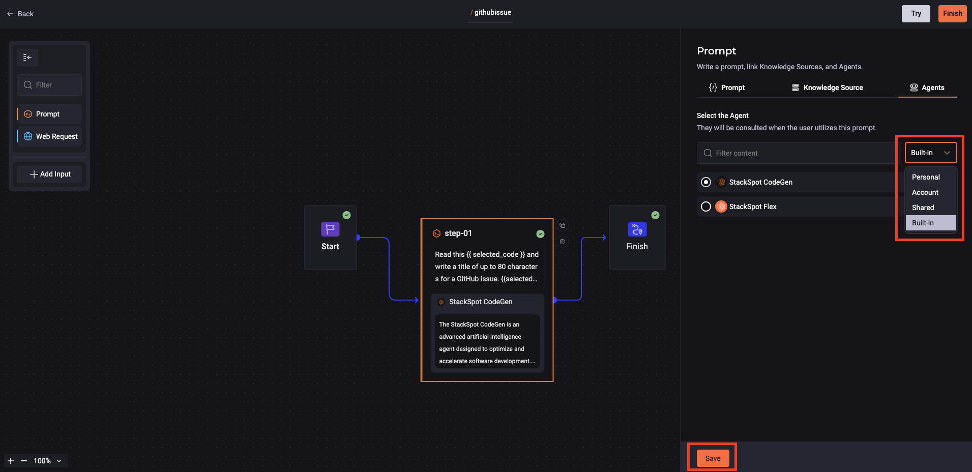
Task: Switch to the Knowledge Source tab
Action: [x=827, y=87]
